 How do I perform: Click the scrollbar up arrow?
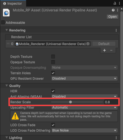pos(122,9)
